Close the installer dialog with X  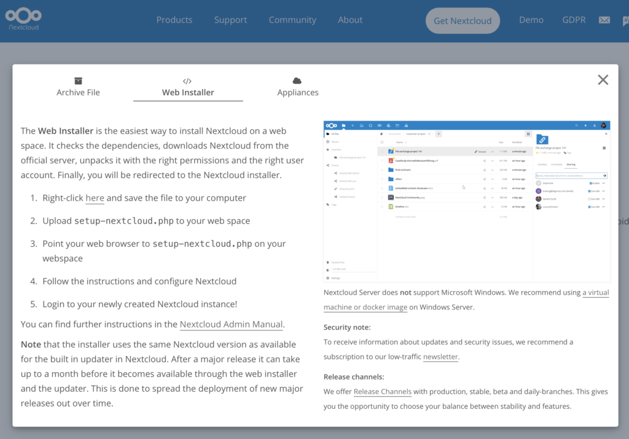pyautogui.click(x=603, y=80)
